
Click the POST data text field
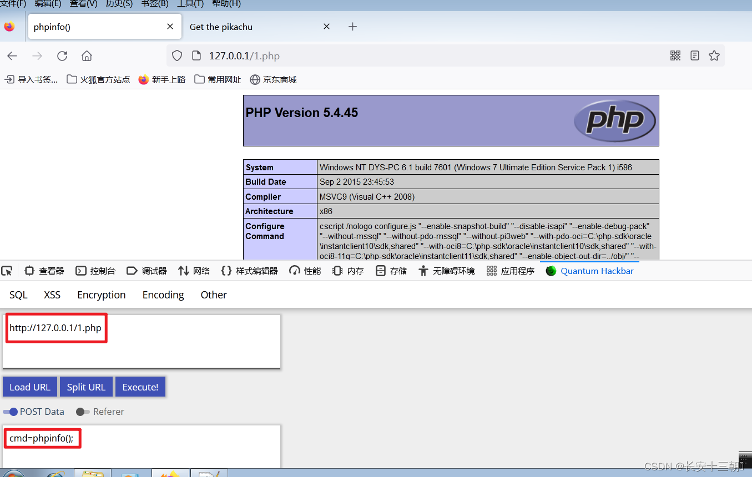click(x=142, y=446)
